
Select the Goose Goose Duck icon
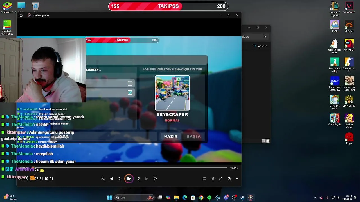pyautogui.click(x=335, y=46)
